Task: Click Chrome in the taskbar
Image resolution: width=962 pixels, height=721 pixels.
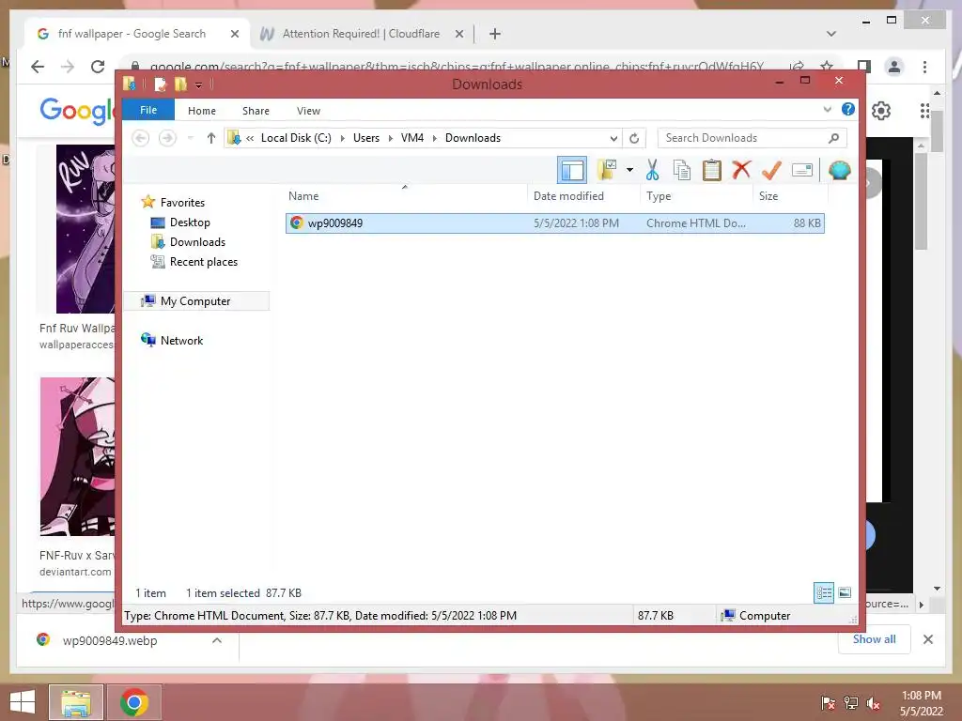Action: (x=134, y=702)
